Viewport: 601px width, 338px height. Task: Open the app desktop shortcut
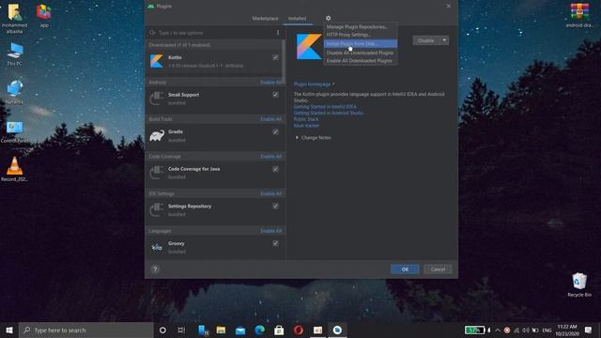click(x=44, y=16)
